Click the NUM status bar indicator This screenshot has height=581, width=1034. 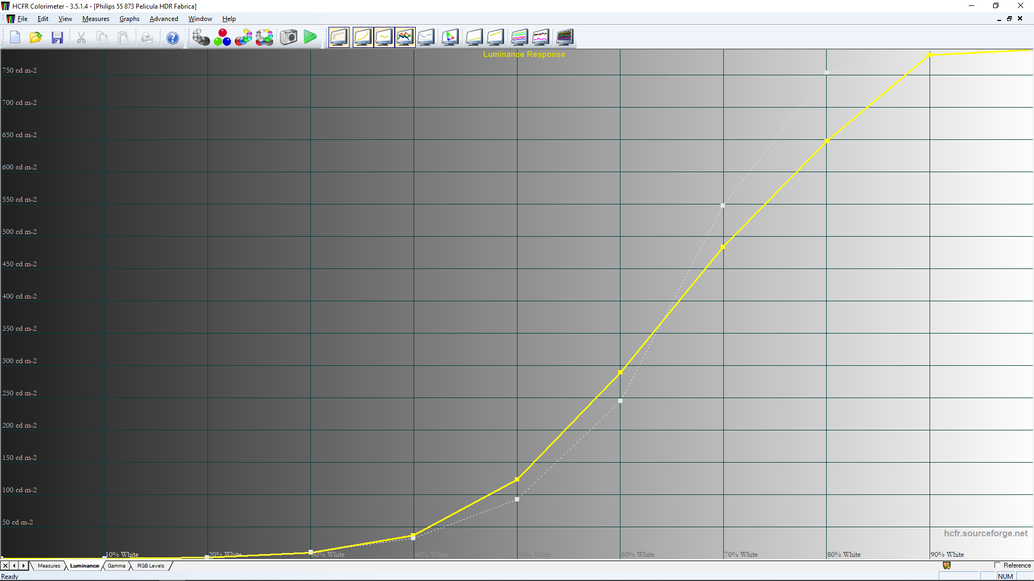[1005, 576]
